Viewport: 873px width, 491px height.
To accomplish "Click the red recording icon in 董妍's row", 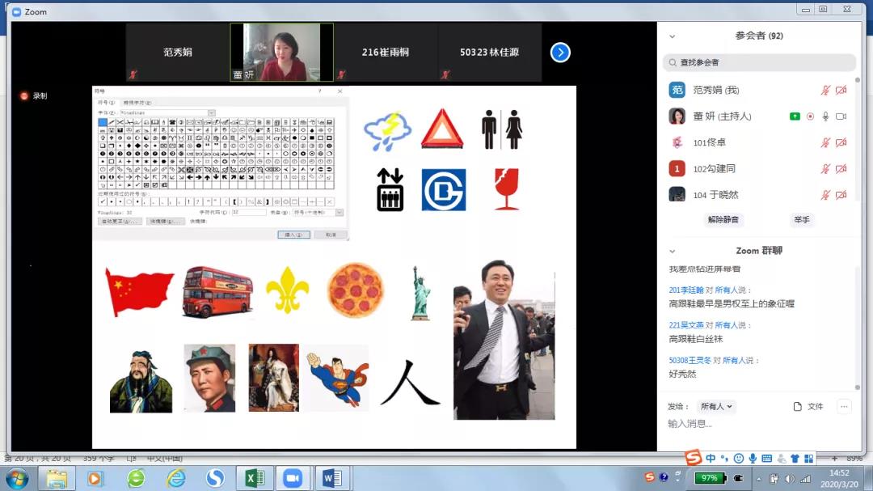I will 810,116.
